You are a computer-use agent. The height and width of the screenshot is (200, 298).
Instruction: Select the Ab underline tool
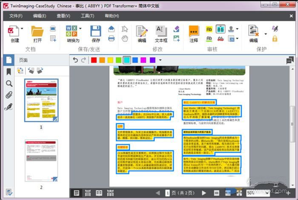(x=209, y=39)
